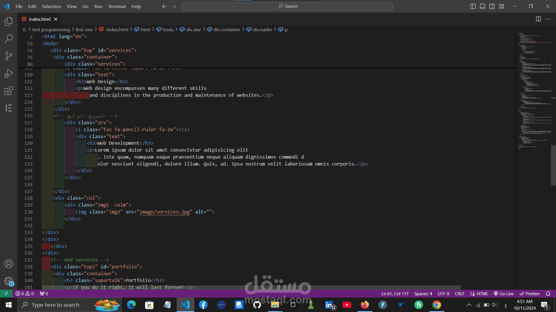Screen dimensions: 556x312
Task: Open Run and Debug view
Action: point(9,73)
